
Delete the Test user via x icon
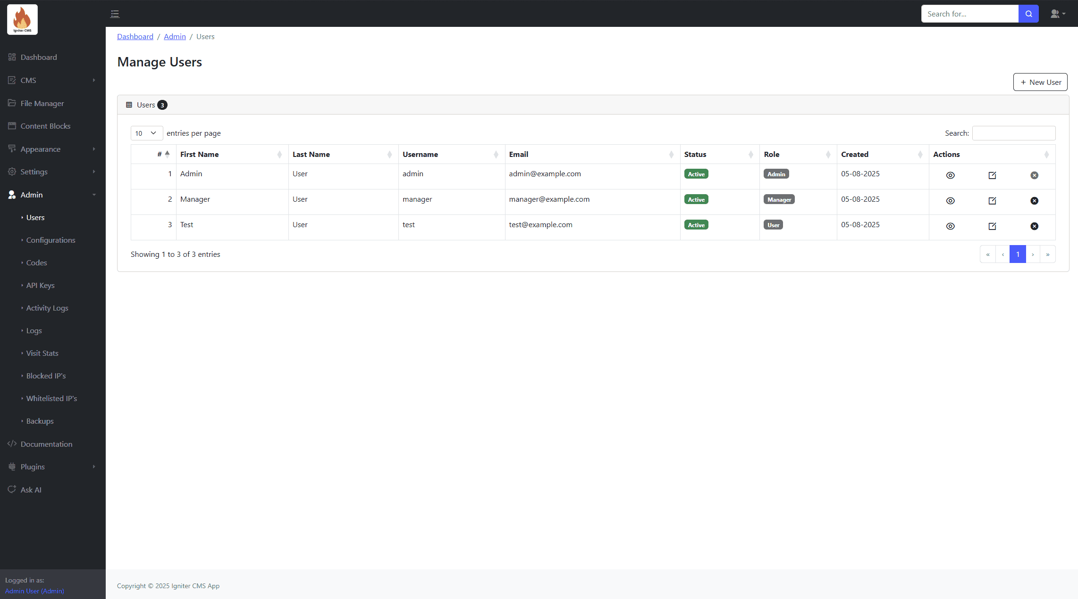point(1034,226)
